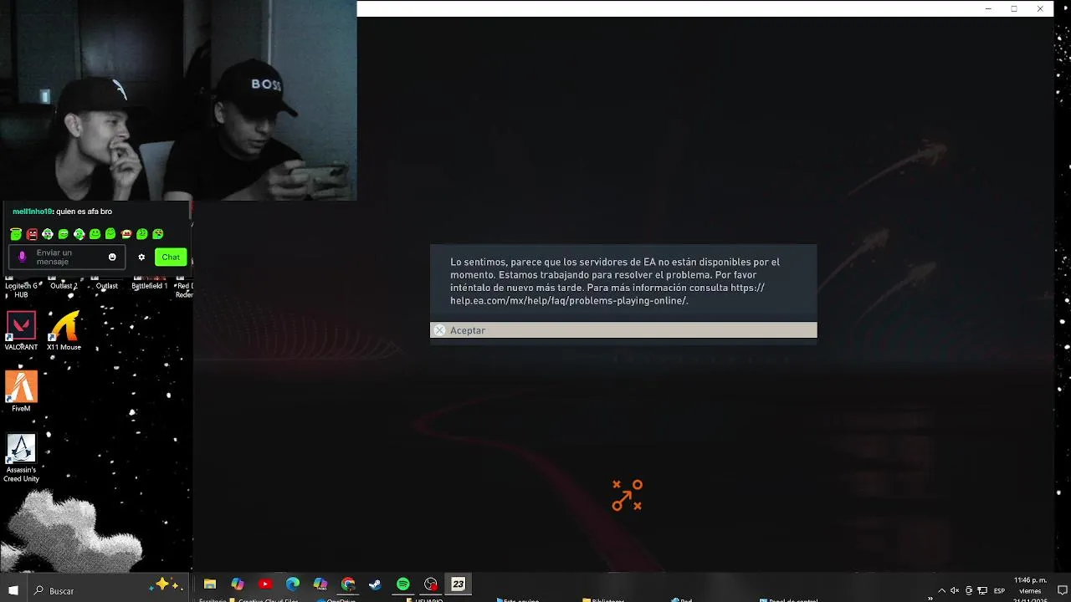This screenshot has height=602, width=1071.
Task: Open chat settings gear icon
Action: pos(141,257)
